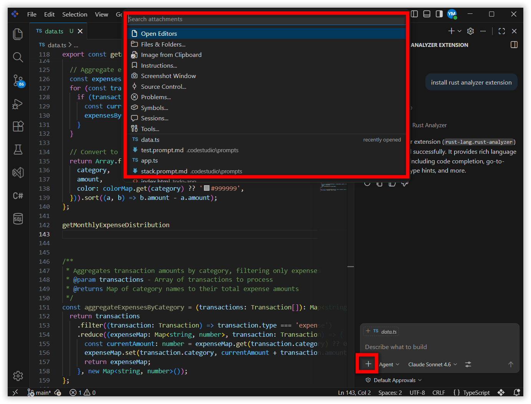Open Source Control view with 86 badge
Screen dimensions: 531x404
(18, 81)
